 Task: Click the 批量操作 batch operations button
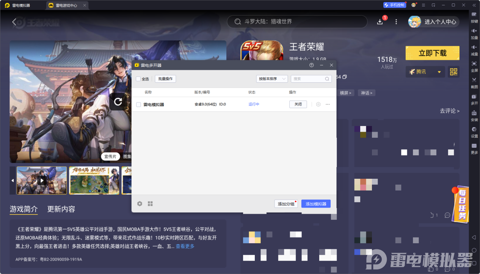165,79
